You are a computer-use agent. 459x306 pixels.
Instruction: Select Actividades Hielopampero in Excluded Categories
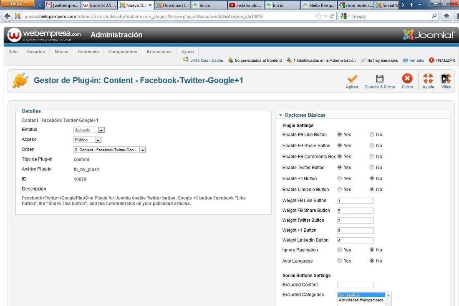pyautogui.click(x=361, y=300)
